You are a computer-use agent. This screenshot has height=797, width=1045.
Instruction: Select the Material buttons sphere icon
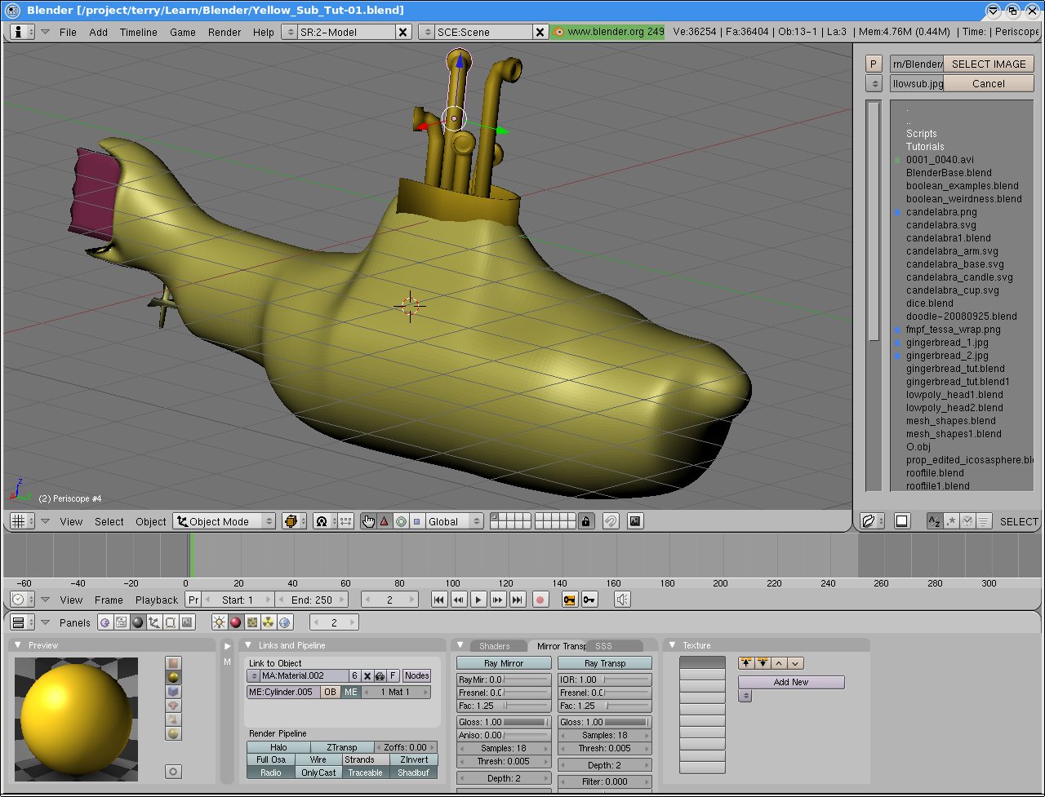235,622
